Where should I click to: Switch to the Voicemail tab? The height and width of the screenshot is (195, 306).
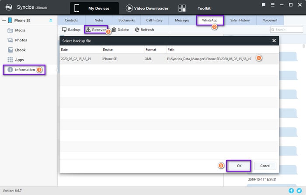[270, 20]
